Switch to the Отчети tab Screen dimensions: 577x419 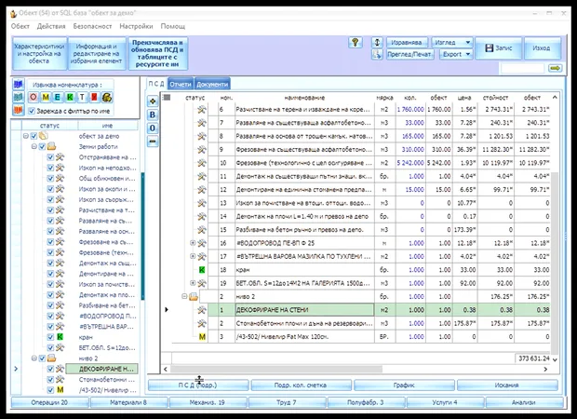tap(181, 85)
